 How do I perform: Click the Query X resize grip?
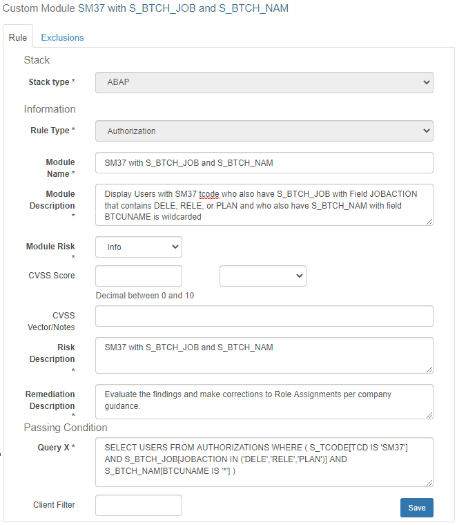[429, 482]
